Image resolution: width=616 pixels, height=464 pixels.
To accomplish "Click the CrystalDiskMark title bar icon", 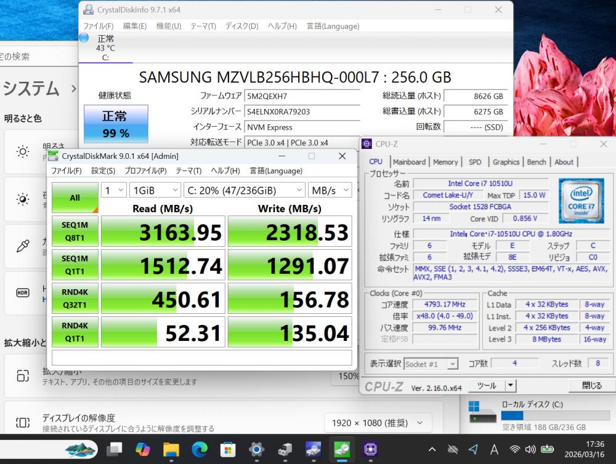I will click(54, 156).
